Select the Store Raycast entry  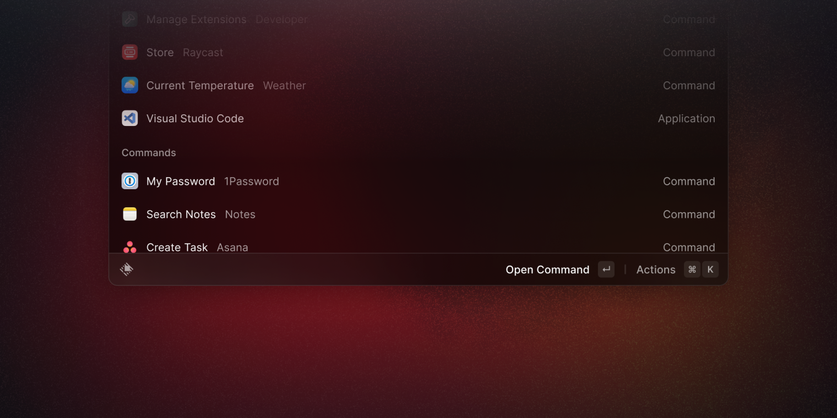[418, 52]
